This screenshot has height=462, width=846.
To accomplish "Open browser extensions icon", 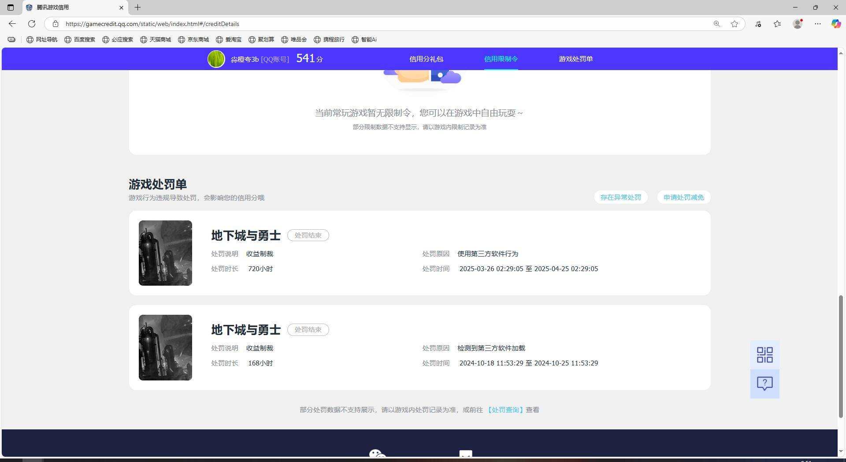I will [x=758, y=24].
